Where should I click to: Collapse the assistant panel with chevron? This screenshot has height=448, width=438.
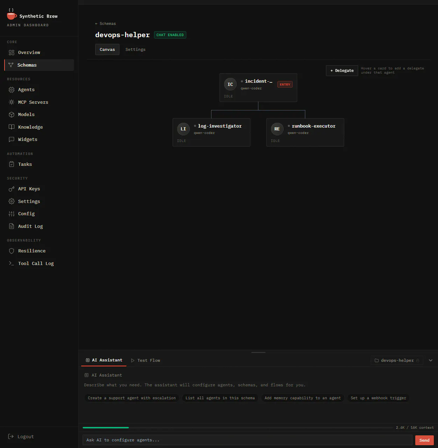click(431, 360)
